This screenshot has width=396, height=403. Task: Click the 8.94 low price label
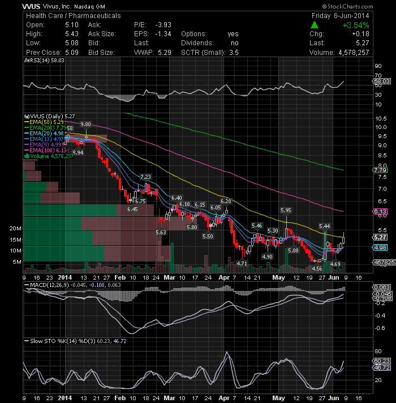pos(78,152)
